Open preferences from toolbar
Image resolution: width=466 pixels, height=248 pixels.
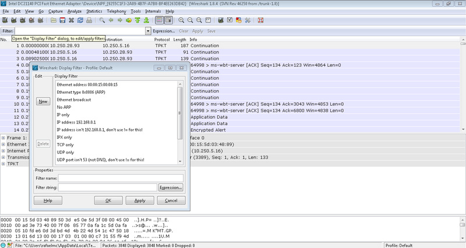click(248, 20)
